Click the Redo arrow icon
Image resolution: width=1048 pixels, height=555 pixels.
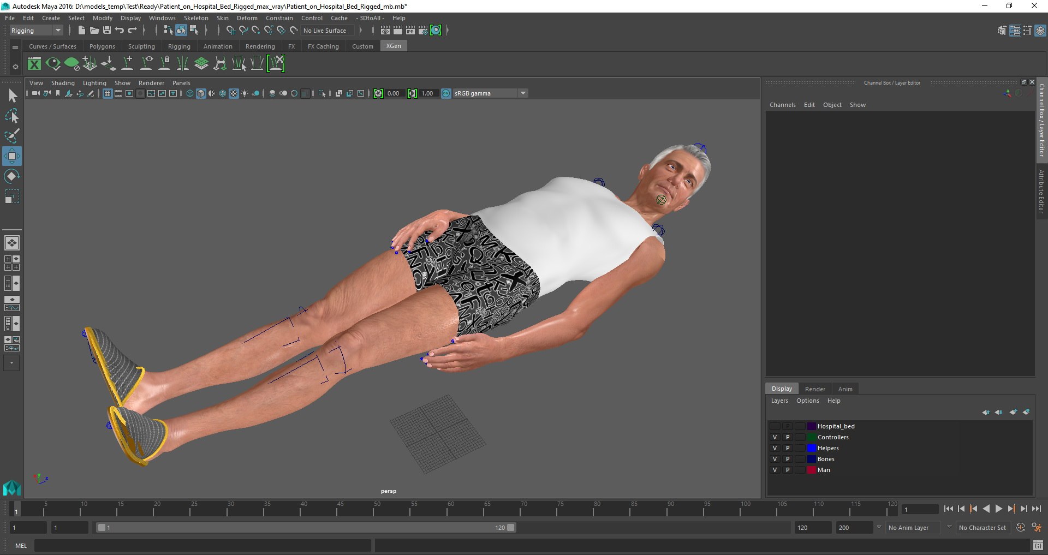132,31
